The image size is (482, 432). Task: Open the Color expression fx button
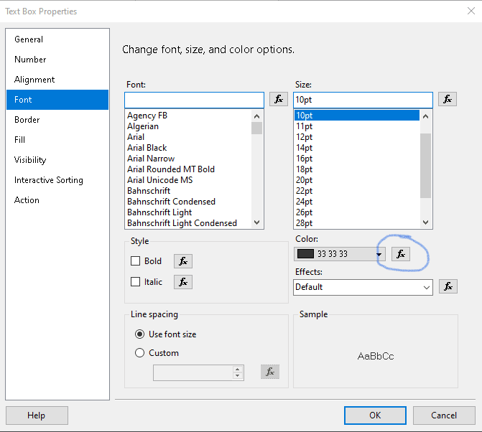coord(401,254)
